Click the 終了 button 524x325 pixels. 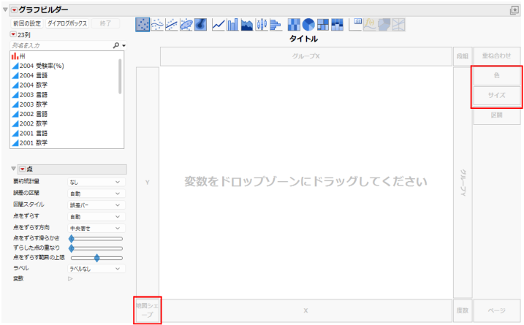pos(105,23)
